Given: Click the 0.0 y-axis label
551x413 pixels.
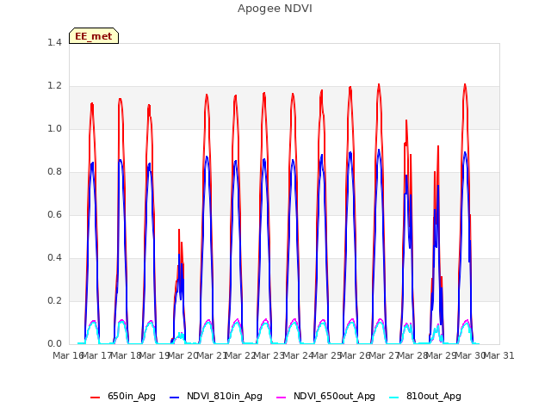Looking at the screenshot, I should (x=54, y=344).
